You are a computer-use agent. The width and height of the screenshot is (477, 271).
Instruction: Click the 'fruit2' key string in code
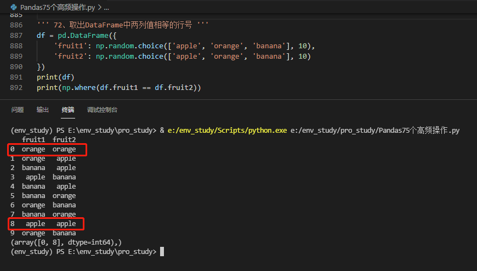point(71,57)
